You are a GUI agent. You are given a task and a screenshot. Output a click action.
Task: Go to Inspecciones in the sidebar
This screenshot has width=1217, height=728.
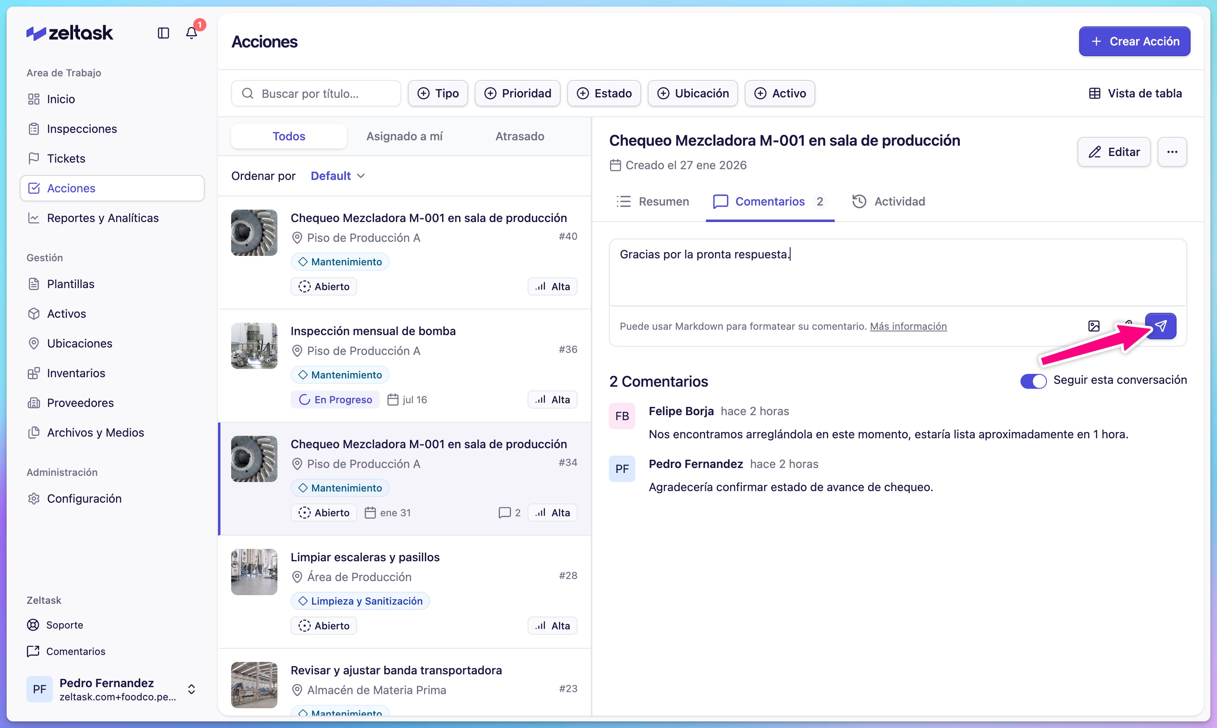pyautogui.click(x=112, y=128)
